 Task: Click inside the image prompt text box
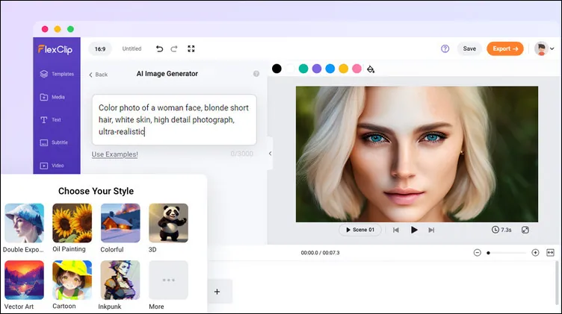174,120
